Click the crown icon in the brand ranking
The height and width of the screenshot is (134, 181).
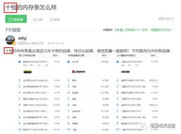pyautogui.click(x=68, y=62)
